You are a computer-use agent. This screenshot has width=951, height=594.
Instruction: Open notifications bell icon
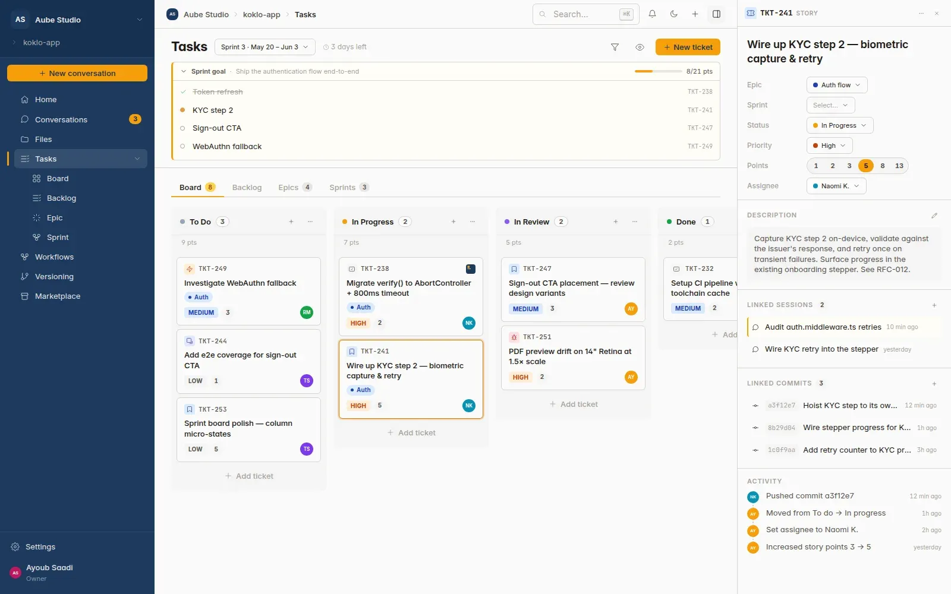point(652,14)
